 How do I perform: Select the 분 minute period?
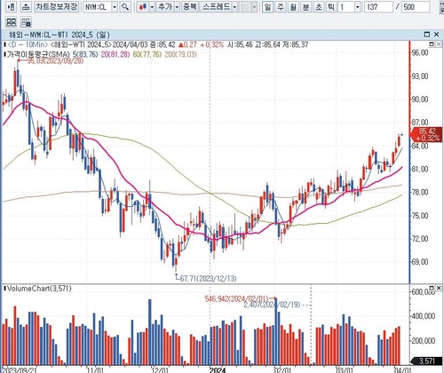pyautogui.click(x=305, y=7)
